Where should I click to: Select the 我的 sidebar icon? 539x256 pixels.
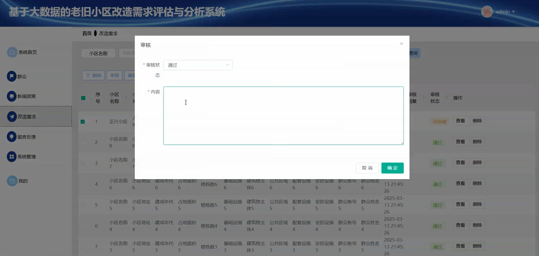(12, 181)
